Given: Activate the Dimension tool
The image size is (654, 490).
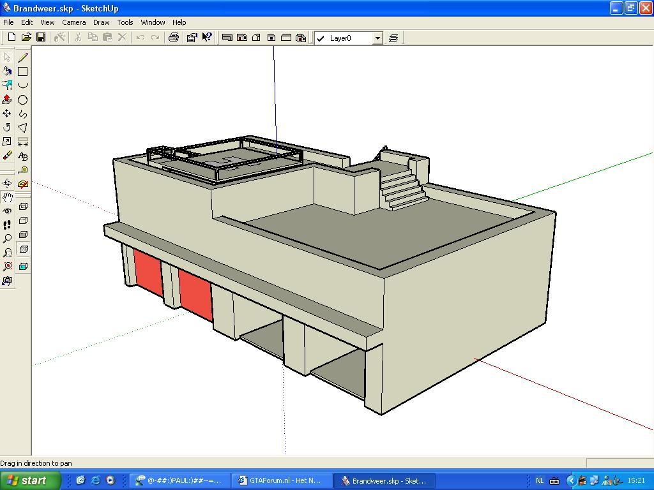Looking at the screenshot, I should [23, 142].
